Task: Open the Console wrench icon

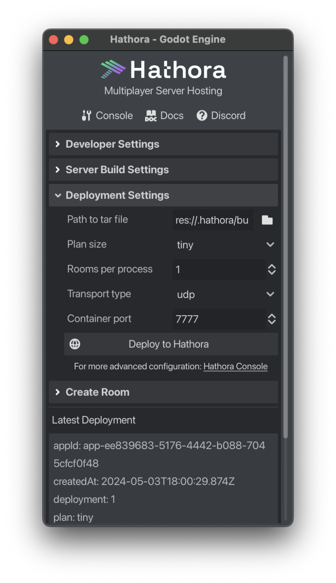Action: click(x=86, y=116)
